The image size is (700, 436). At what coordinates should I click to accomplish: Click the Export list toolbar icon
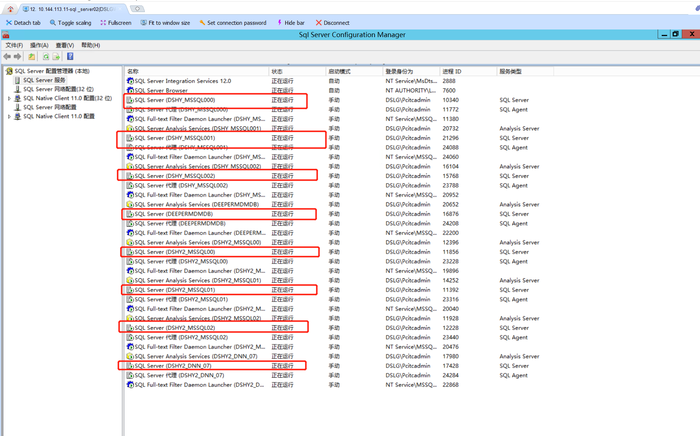(56, 56)
